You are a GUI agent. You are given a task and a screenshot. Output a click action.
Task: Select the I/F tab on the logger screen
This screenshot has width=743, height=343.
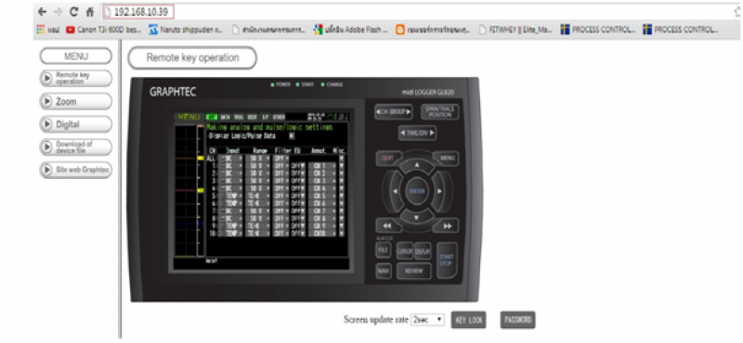click(266, 117)
